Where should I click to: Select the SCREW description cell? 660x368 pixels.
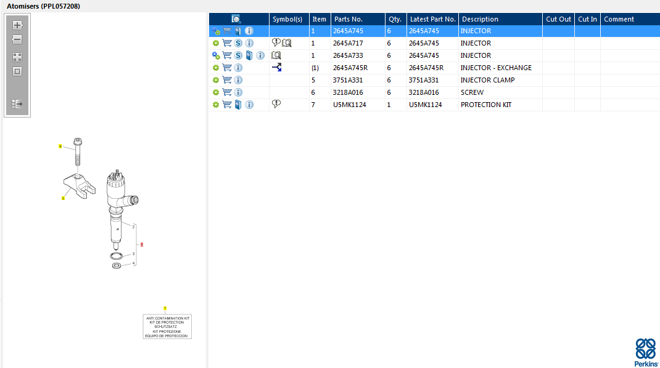500,92
